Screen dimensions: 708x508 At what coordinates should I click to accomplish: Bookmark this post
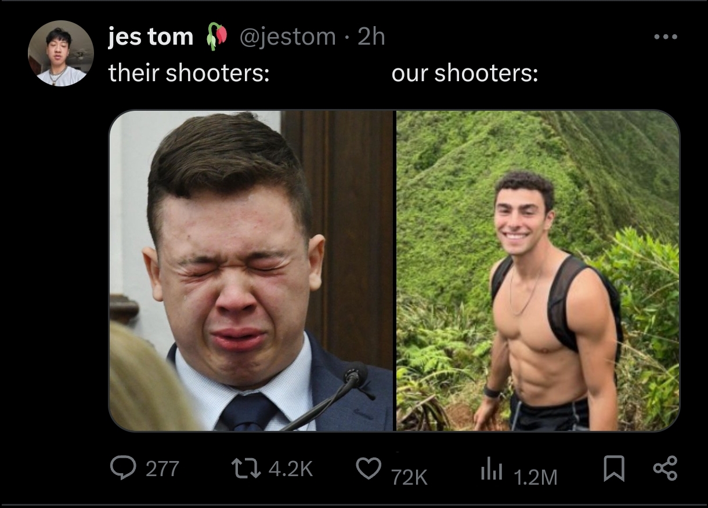[613, 469]
